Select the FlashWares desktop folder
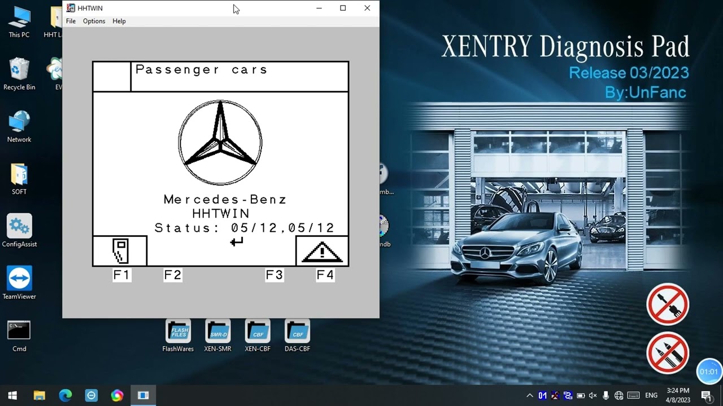 click(178, 336)
